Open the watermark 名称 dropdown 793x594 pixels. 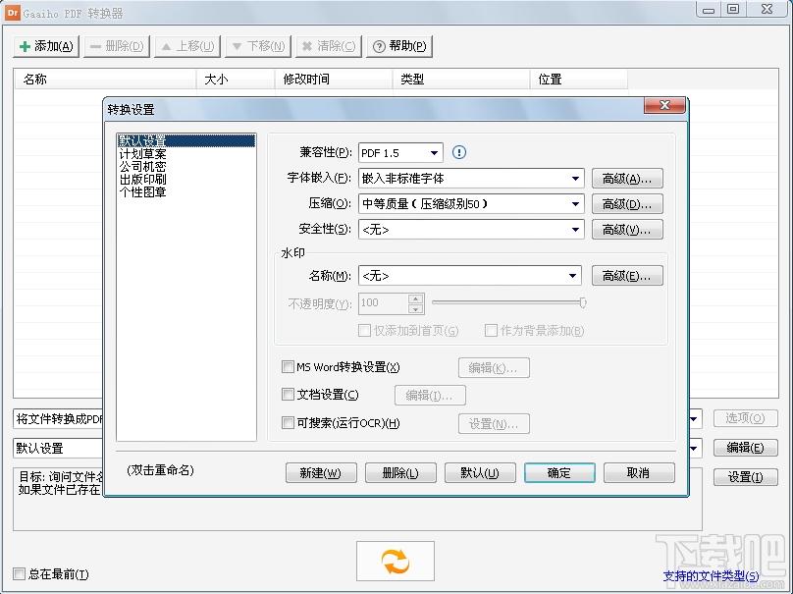469,276
